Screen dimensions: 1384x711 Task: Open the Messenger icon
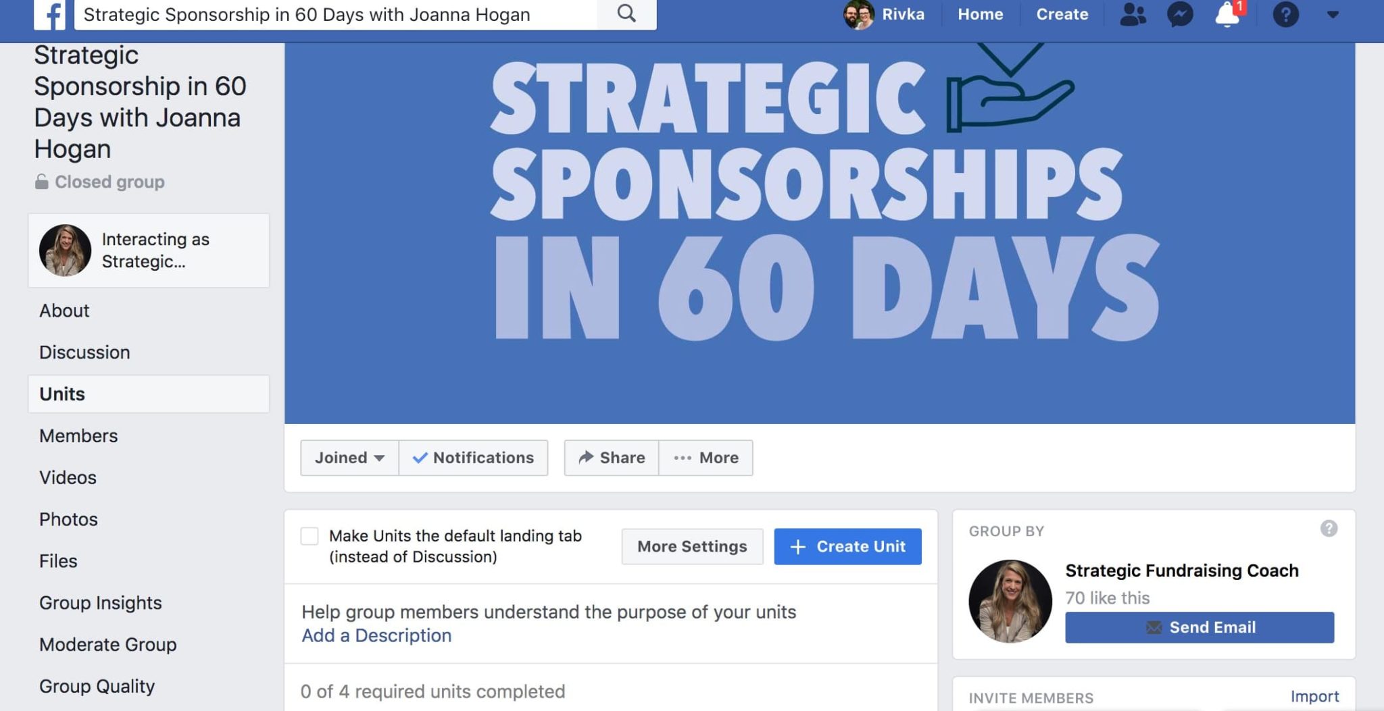(1180, 14)
